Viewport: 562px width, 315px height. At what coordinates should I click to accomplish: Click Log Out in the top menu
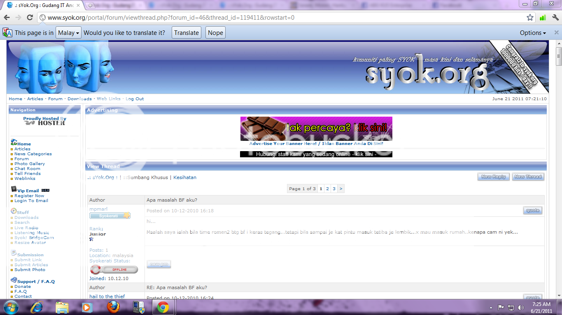135,99
